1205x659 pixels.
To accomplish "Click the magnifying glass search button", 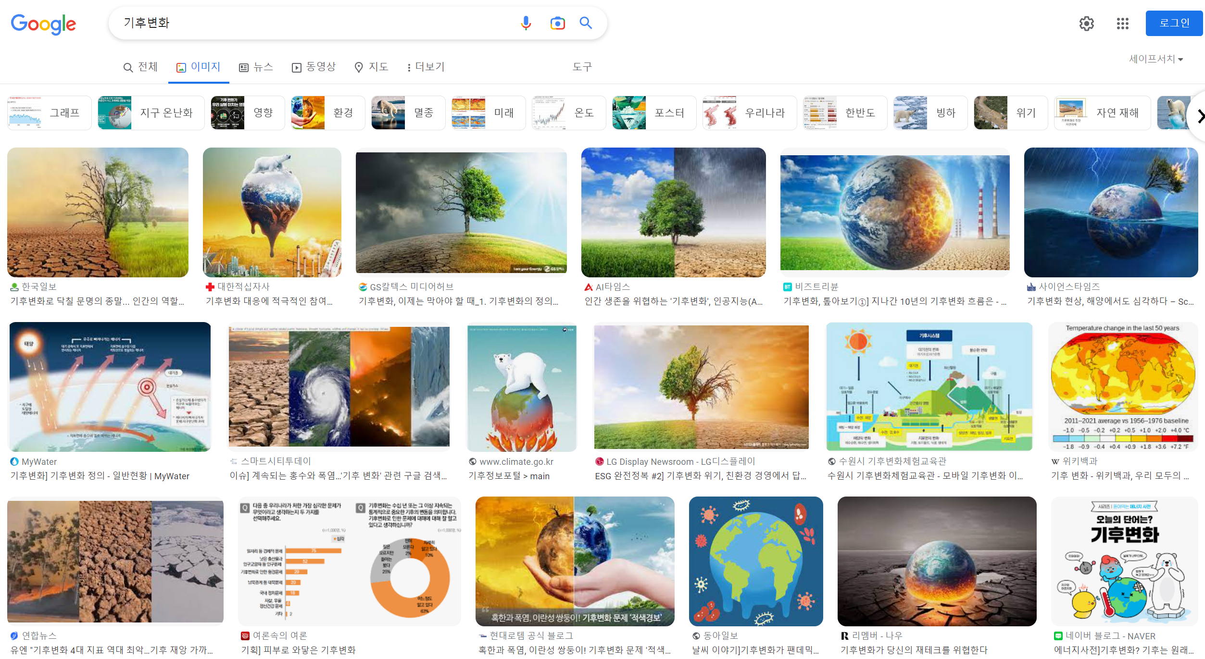I will click(x=586, y=23).
